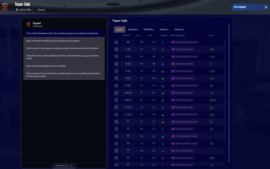
Task: Click the D (R) row purple hierarchy pyramid
Action: point(163,49)
